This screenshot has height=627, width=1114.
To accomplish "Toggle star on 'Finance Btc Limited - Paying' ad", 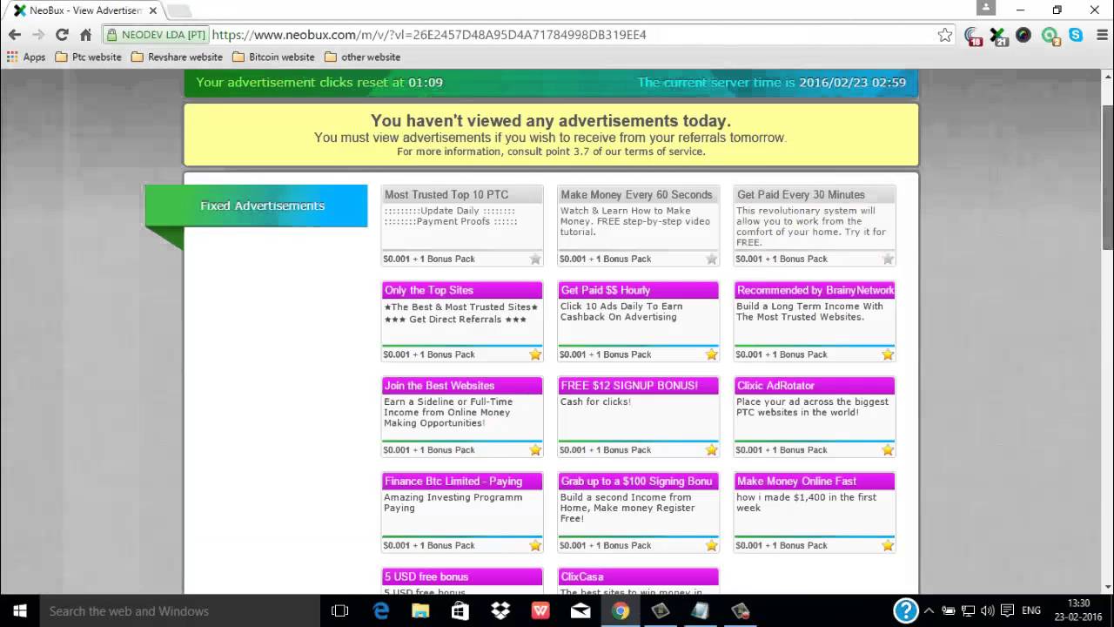I will pyautogui.click(x=535, y=546).
